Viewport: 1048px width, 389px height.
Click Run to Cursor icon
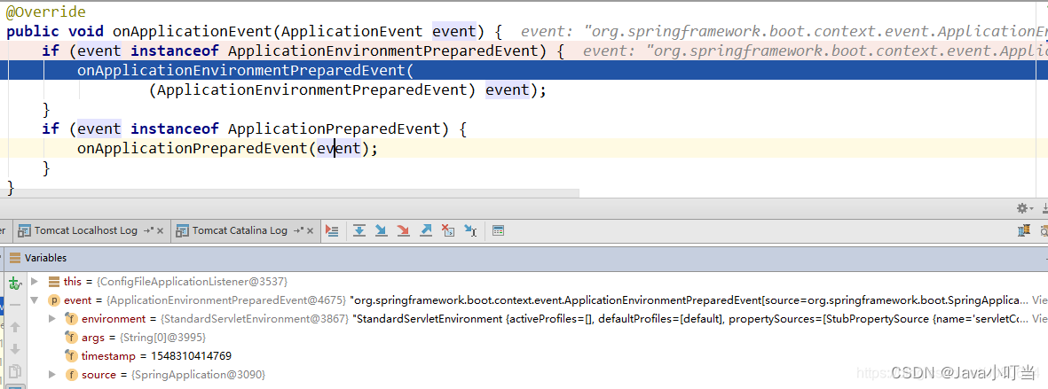coord(470,231)
